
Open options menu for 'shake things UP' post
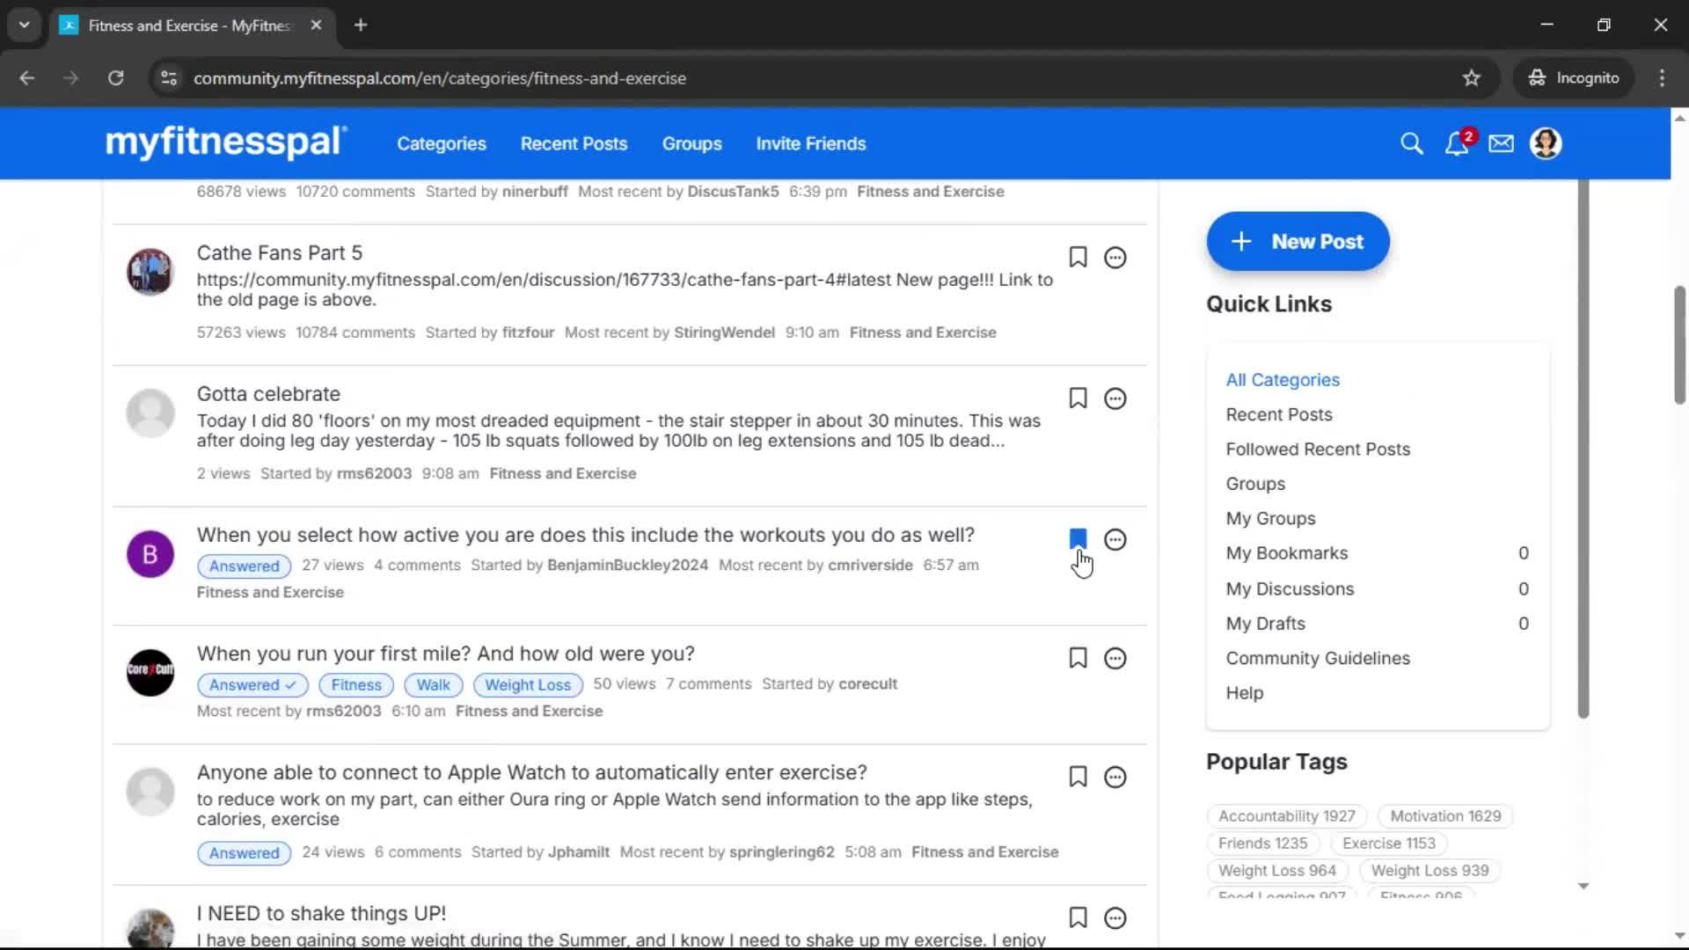pyautogui.click(x=1115, y=917)
